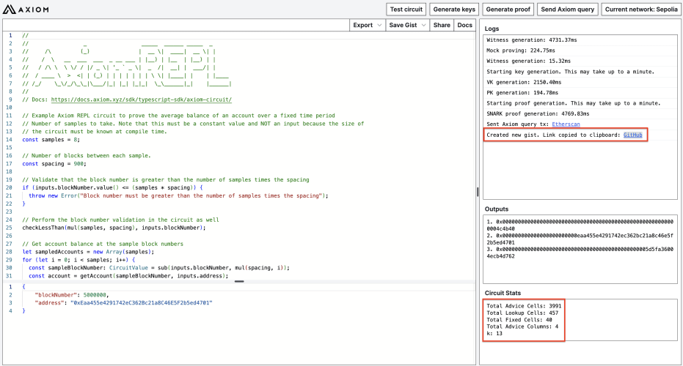Click Generate proof button
This screenshot has height=366, width=683.
click(508, 9)
